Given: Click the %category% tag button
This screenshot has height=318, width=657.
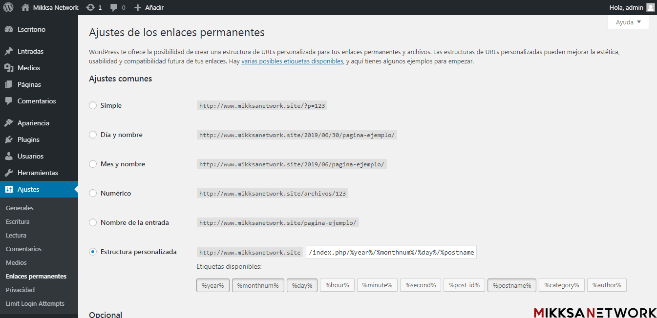Looking at the screenshot, I should (561, 285).
